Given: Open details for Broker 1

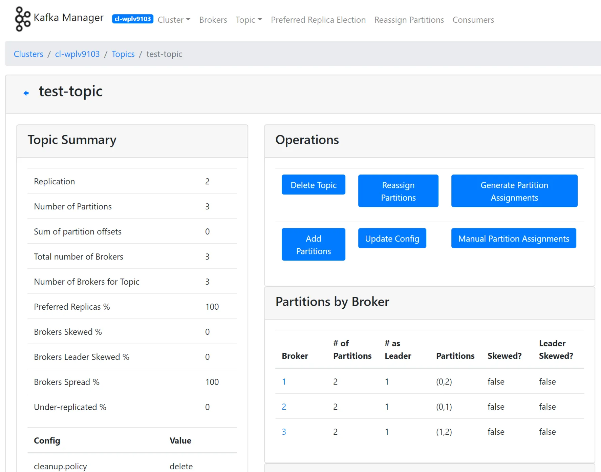Looking at the screenshot, I should click(x=284, y=382).
